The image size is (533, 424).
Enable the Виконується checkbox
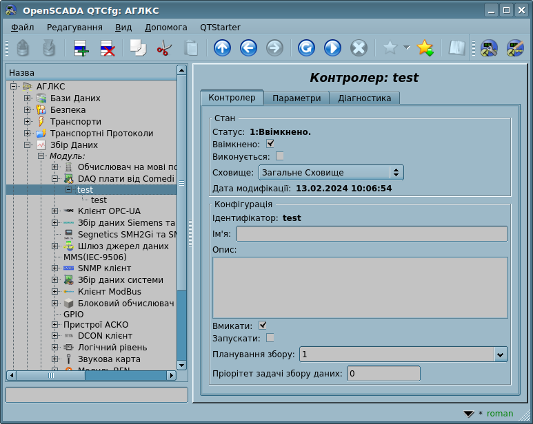coord(280,156)
